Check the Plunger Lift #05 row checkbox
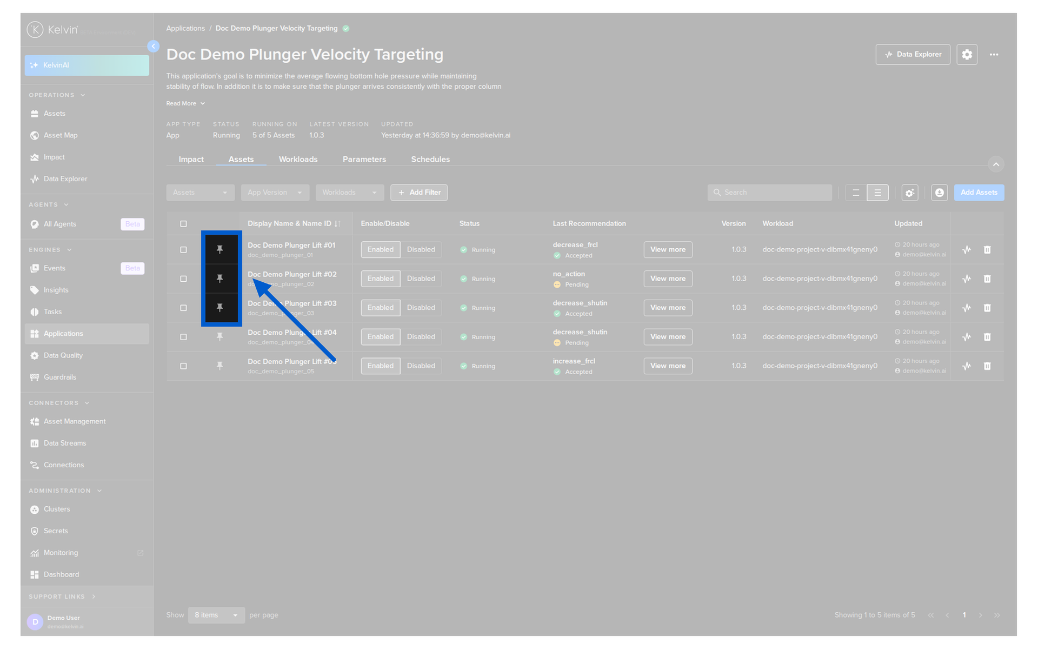 (183, 366)
